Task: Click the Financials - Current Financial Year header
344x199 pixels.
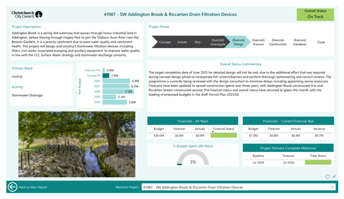Action: click(x=288, y=121)
